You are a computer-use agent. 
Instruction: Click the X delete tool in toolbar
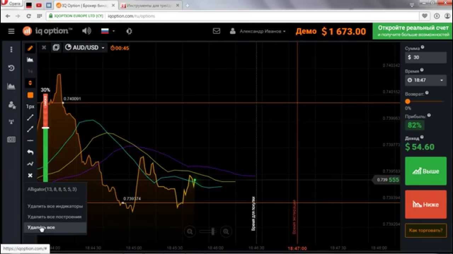tap(30, 175)
